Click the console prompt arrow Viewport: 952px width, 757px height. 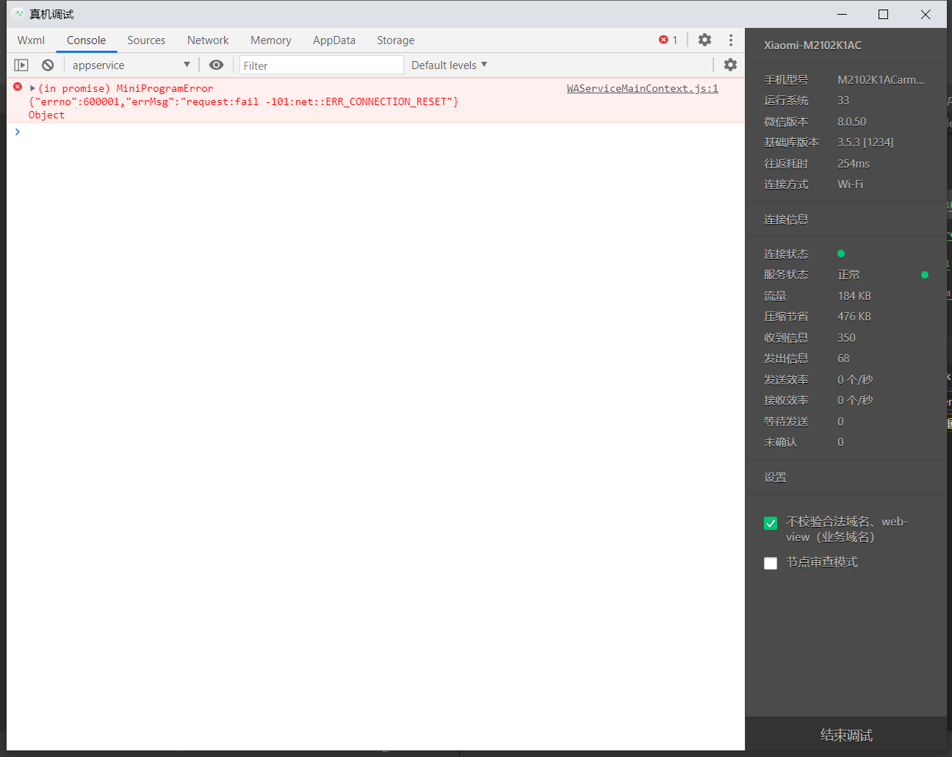(x=17, y=132)
